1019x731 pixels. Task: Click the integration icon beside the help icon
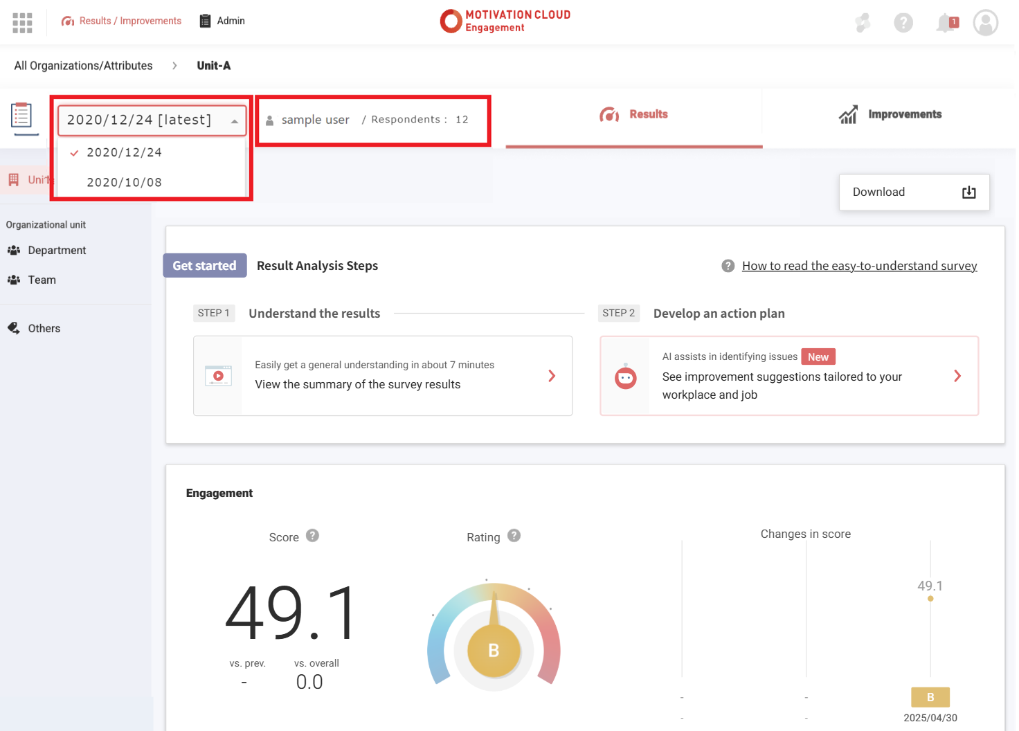tap(863, 23)
